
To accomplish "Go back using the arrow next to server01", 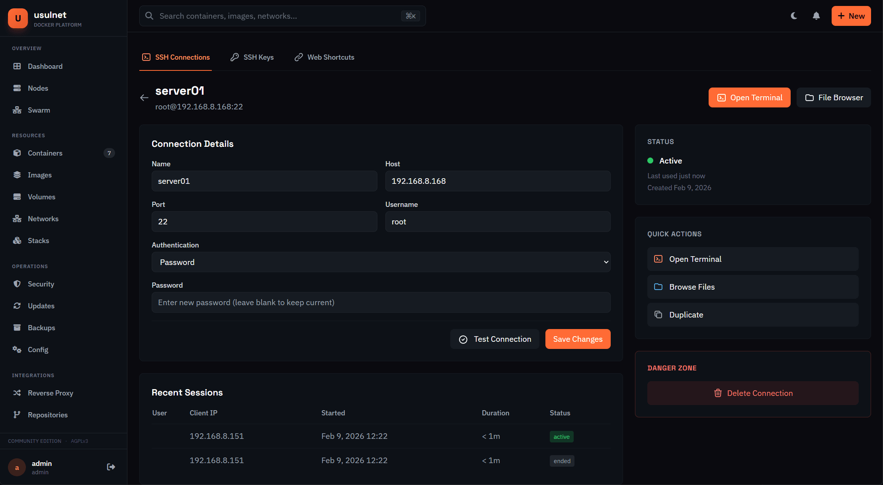I will click(144, 97).
